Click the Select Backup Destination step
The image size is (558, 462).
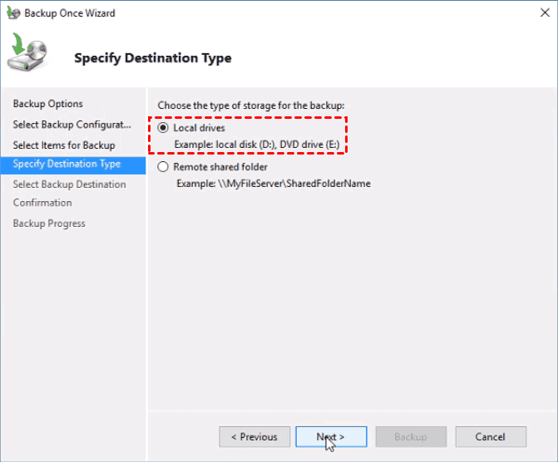[x=70, y=184]
